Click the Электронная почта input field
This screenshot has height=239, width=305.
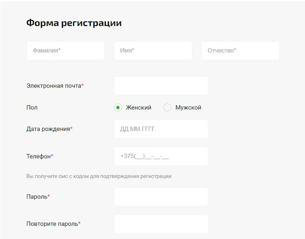pyautogui.click(x=161, y=86)
